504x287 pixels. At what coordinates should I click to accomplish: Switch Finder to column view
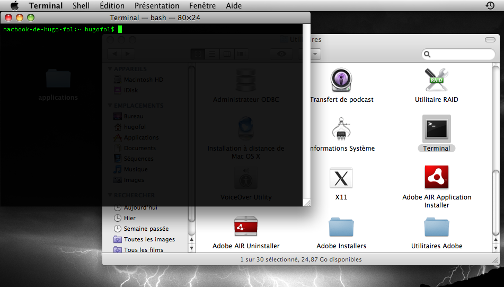click(227, 54)
